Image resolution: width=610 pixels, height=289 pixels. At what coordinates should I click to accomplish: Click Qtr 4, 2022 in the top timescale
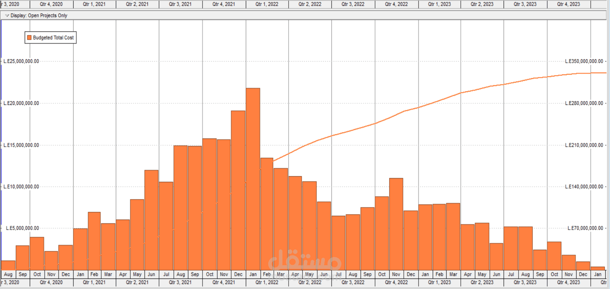point(396,4)
